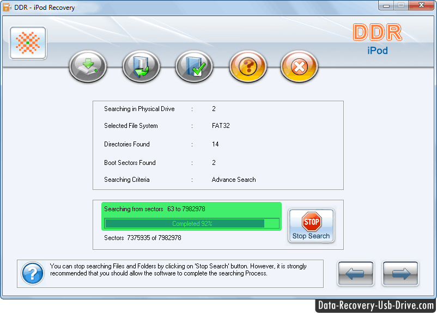Select 'Selected File System' label
The width and height of the screenshot is (437, 313).
click(x=131, y=126)
